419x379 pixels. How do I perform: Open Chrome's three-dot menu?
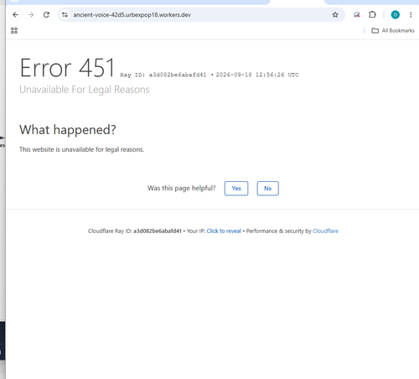pyautogui.click(x=411, y=15)
